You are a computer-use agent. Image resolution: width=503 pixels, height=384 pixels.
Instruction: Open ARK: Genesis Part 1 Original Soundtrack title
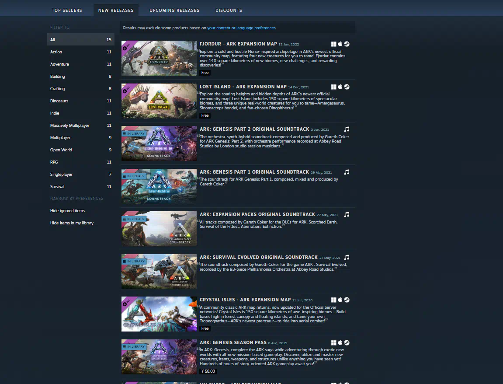coord(254,172)
